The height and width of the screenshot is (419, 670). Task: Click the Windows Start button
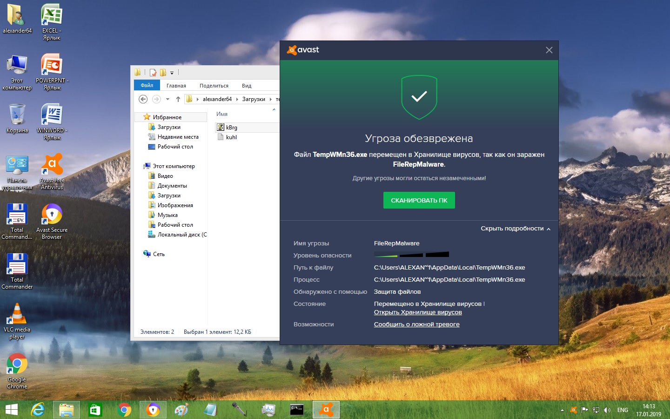12,410
